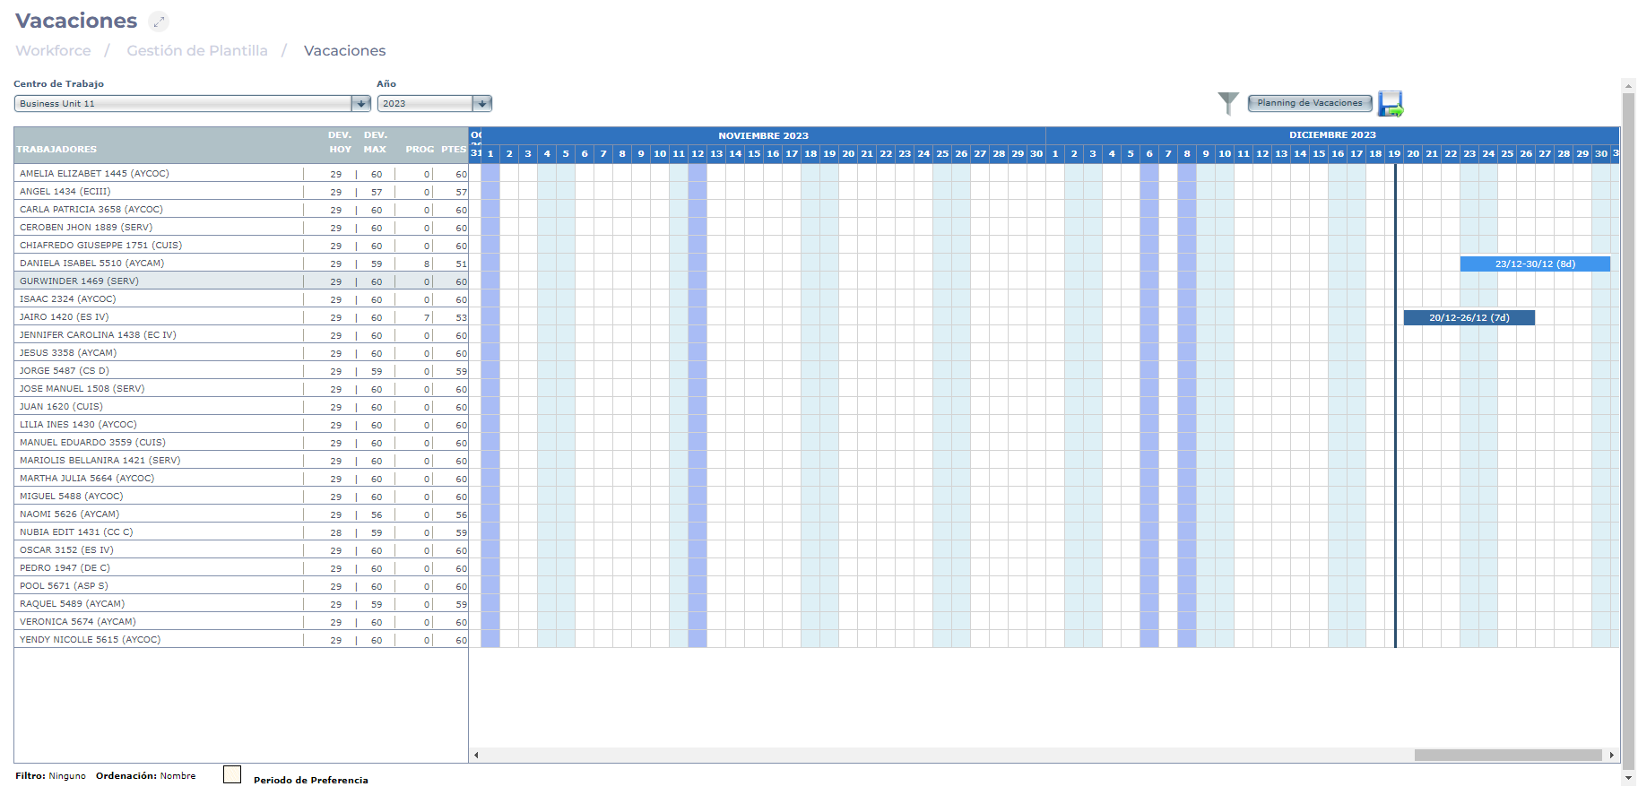1638x795 pixels.
Task: Select worker JUAN 1620 (CUIS)
Action: coord(61,406)
